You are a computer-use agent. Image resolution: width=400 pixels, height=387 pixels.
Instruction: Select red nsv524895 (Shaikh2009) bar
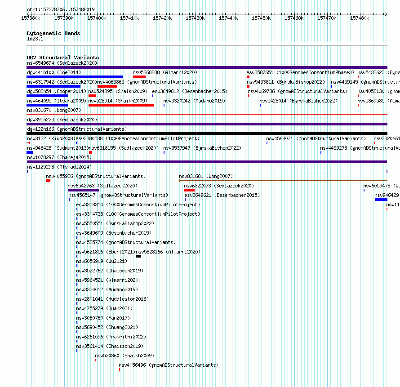click(x=92, y=96)
